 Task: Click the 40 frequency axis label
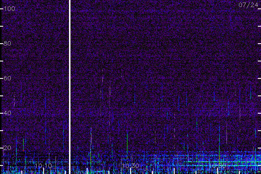click(7, 113)
